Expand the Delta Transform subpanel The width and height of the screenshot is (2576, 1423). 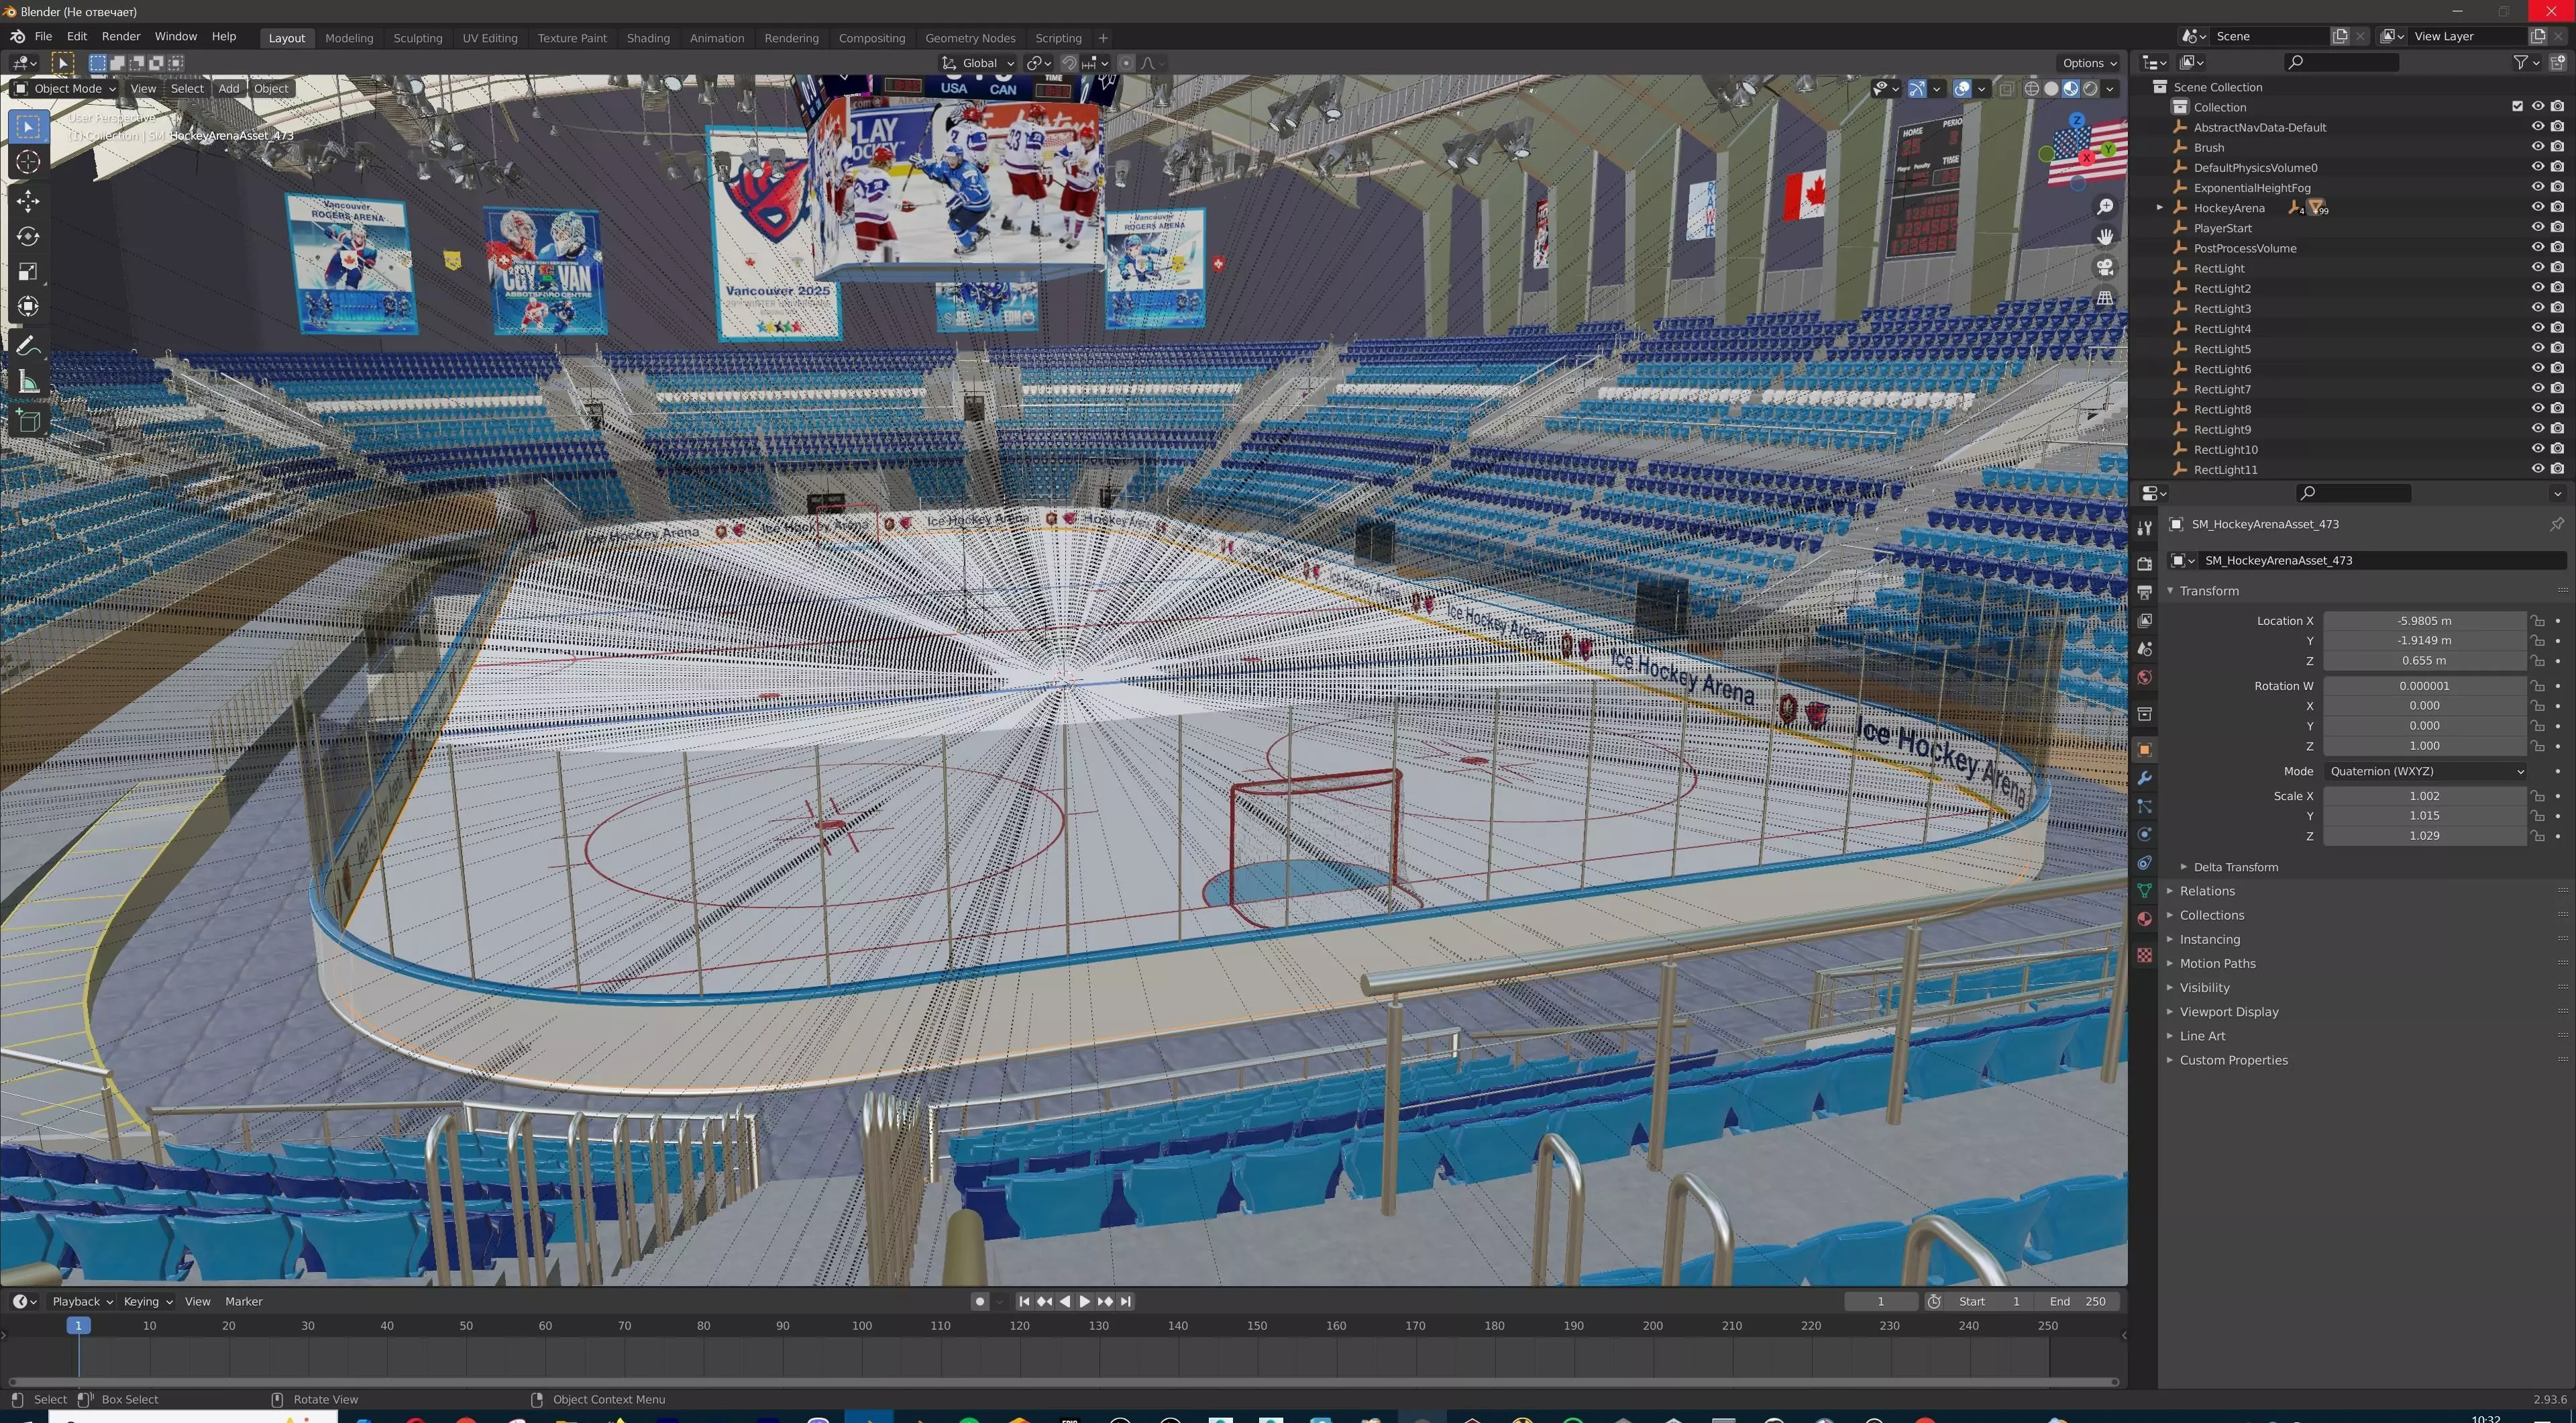tap(2235, 867)
